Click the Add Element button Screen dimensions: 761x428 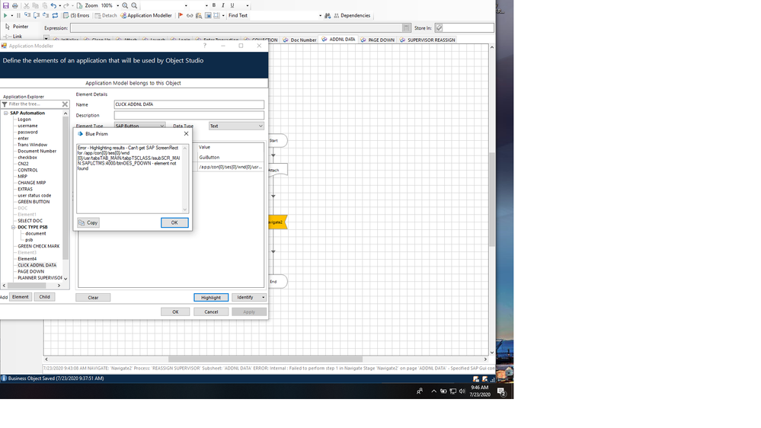(x=21, y=297)
